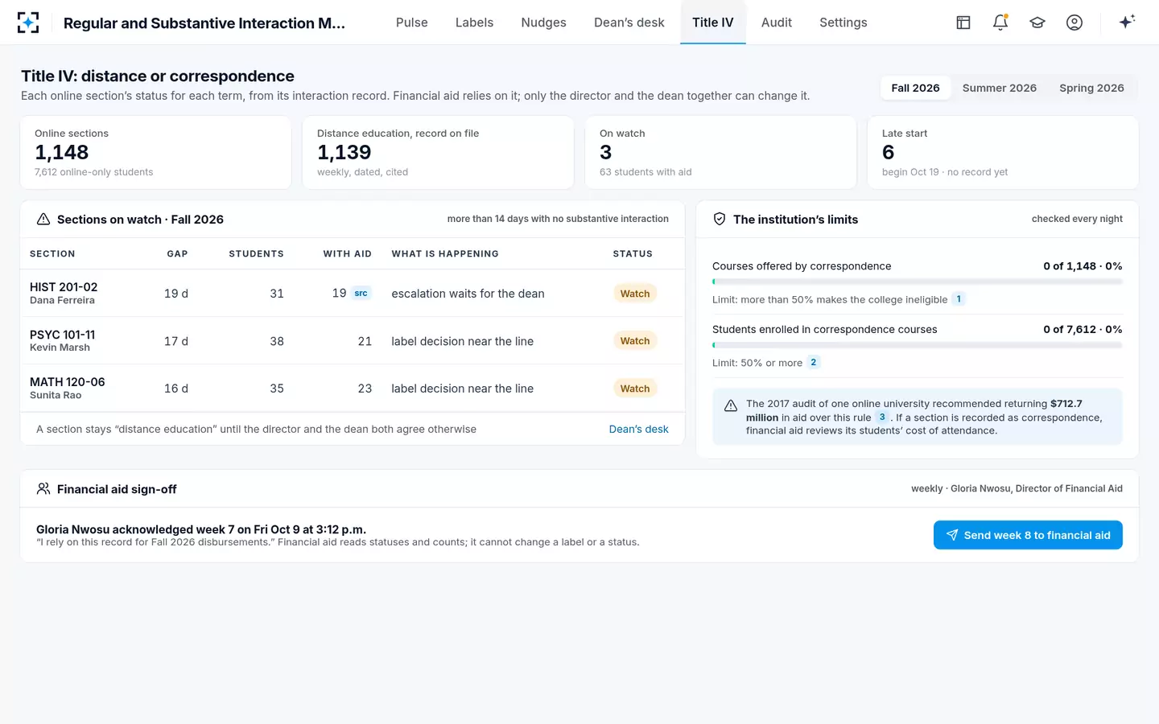
Task: Click Students enrolled in correspondence courses progress bar
Action: pos(918,346)
